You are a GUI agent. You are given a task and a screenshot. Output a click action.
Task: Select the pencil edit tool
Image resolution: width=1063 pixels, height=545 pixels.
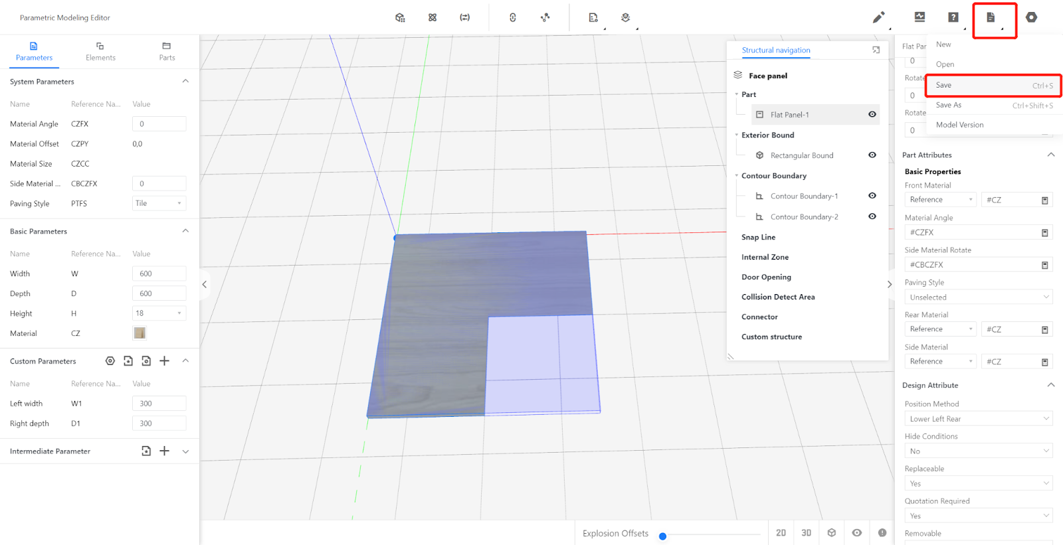[878, 18]
